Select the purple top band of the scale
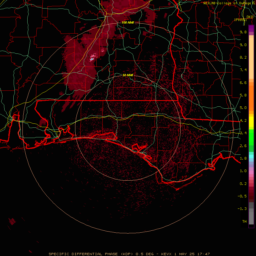The image size is (256, 256). point(251,28)
